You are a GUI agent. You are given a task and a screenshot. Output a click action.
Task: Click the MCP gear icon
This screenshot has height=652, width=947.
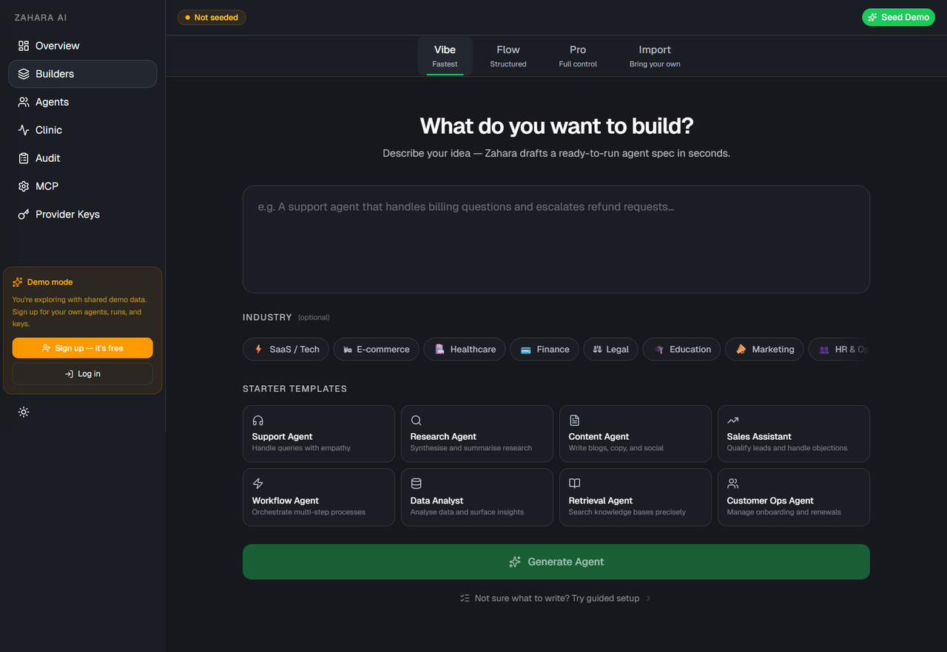pos(24,186)
